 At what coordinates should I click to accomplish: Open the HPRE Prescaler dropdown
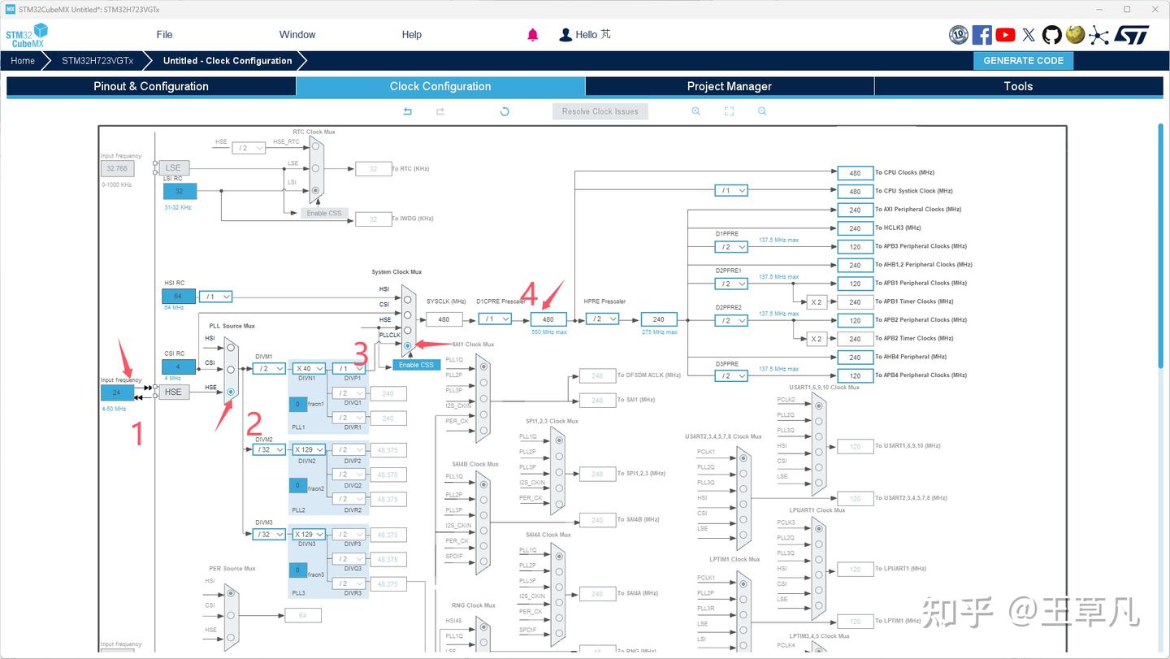pyautogui.click(x=602, y=319)
